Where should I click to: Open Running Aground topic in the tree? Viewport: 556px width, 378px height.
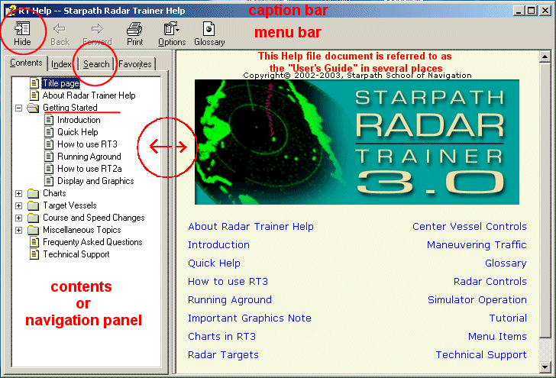89,157
